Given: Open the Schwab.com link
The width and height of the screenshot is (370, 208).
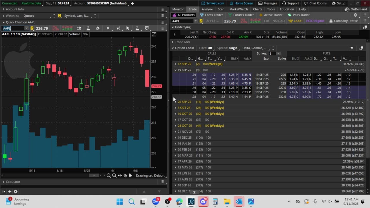Looking at the screenshot, I should pos(213,3).
